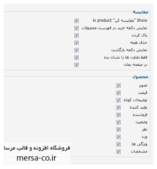Screen dimensions: 157x169
Task: Toggle 'نمایش دکمه بازگشت' checkbox
Action: pyautogui.click(x=76, y=50)
